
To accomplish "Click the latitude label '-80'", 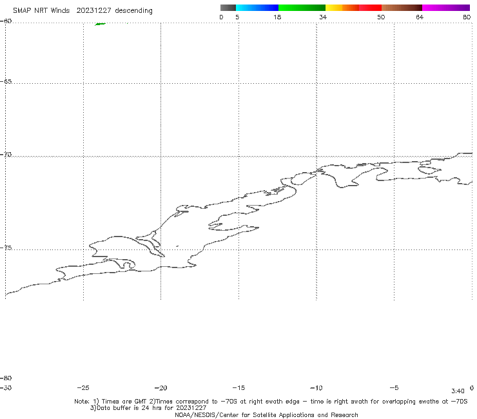I will [x=6, y=378].
